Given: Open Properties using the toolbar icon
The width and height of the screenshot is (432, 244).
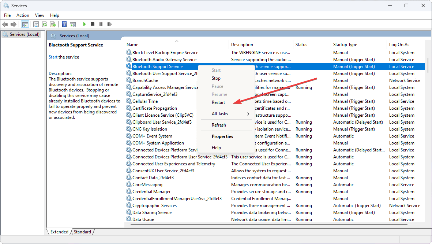Looking at the screenshot, I should pos(35,24).
